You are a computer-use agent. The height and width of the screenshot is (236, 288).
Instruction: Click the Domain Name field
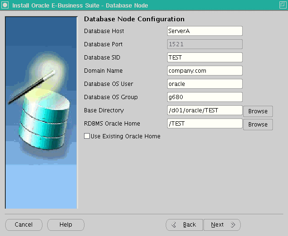tap(205, 70)
